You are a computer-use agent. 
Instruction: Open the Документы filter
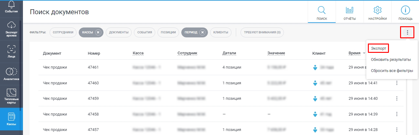pyautogui.click(x=119, y=32)
